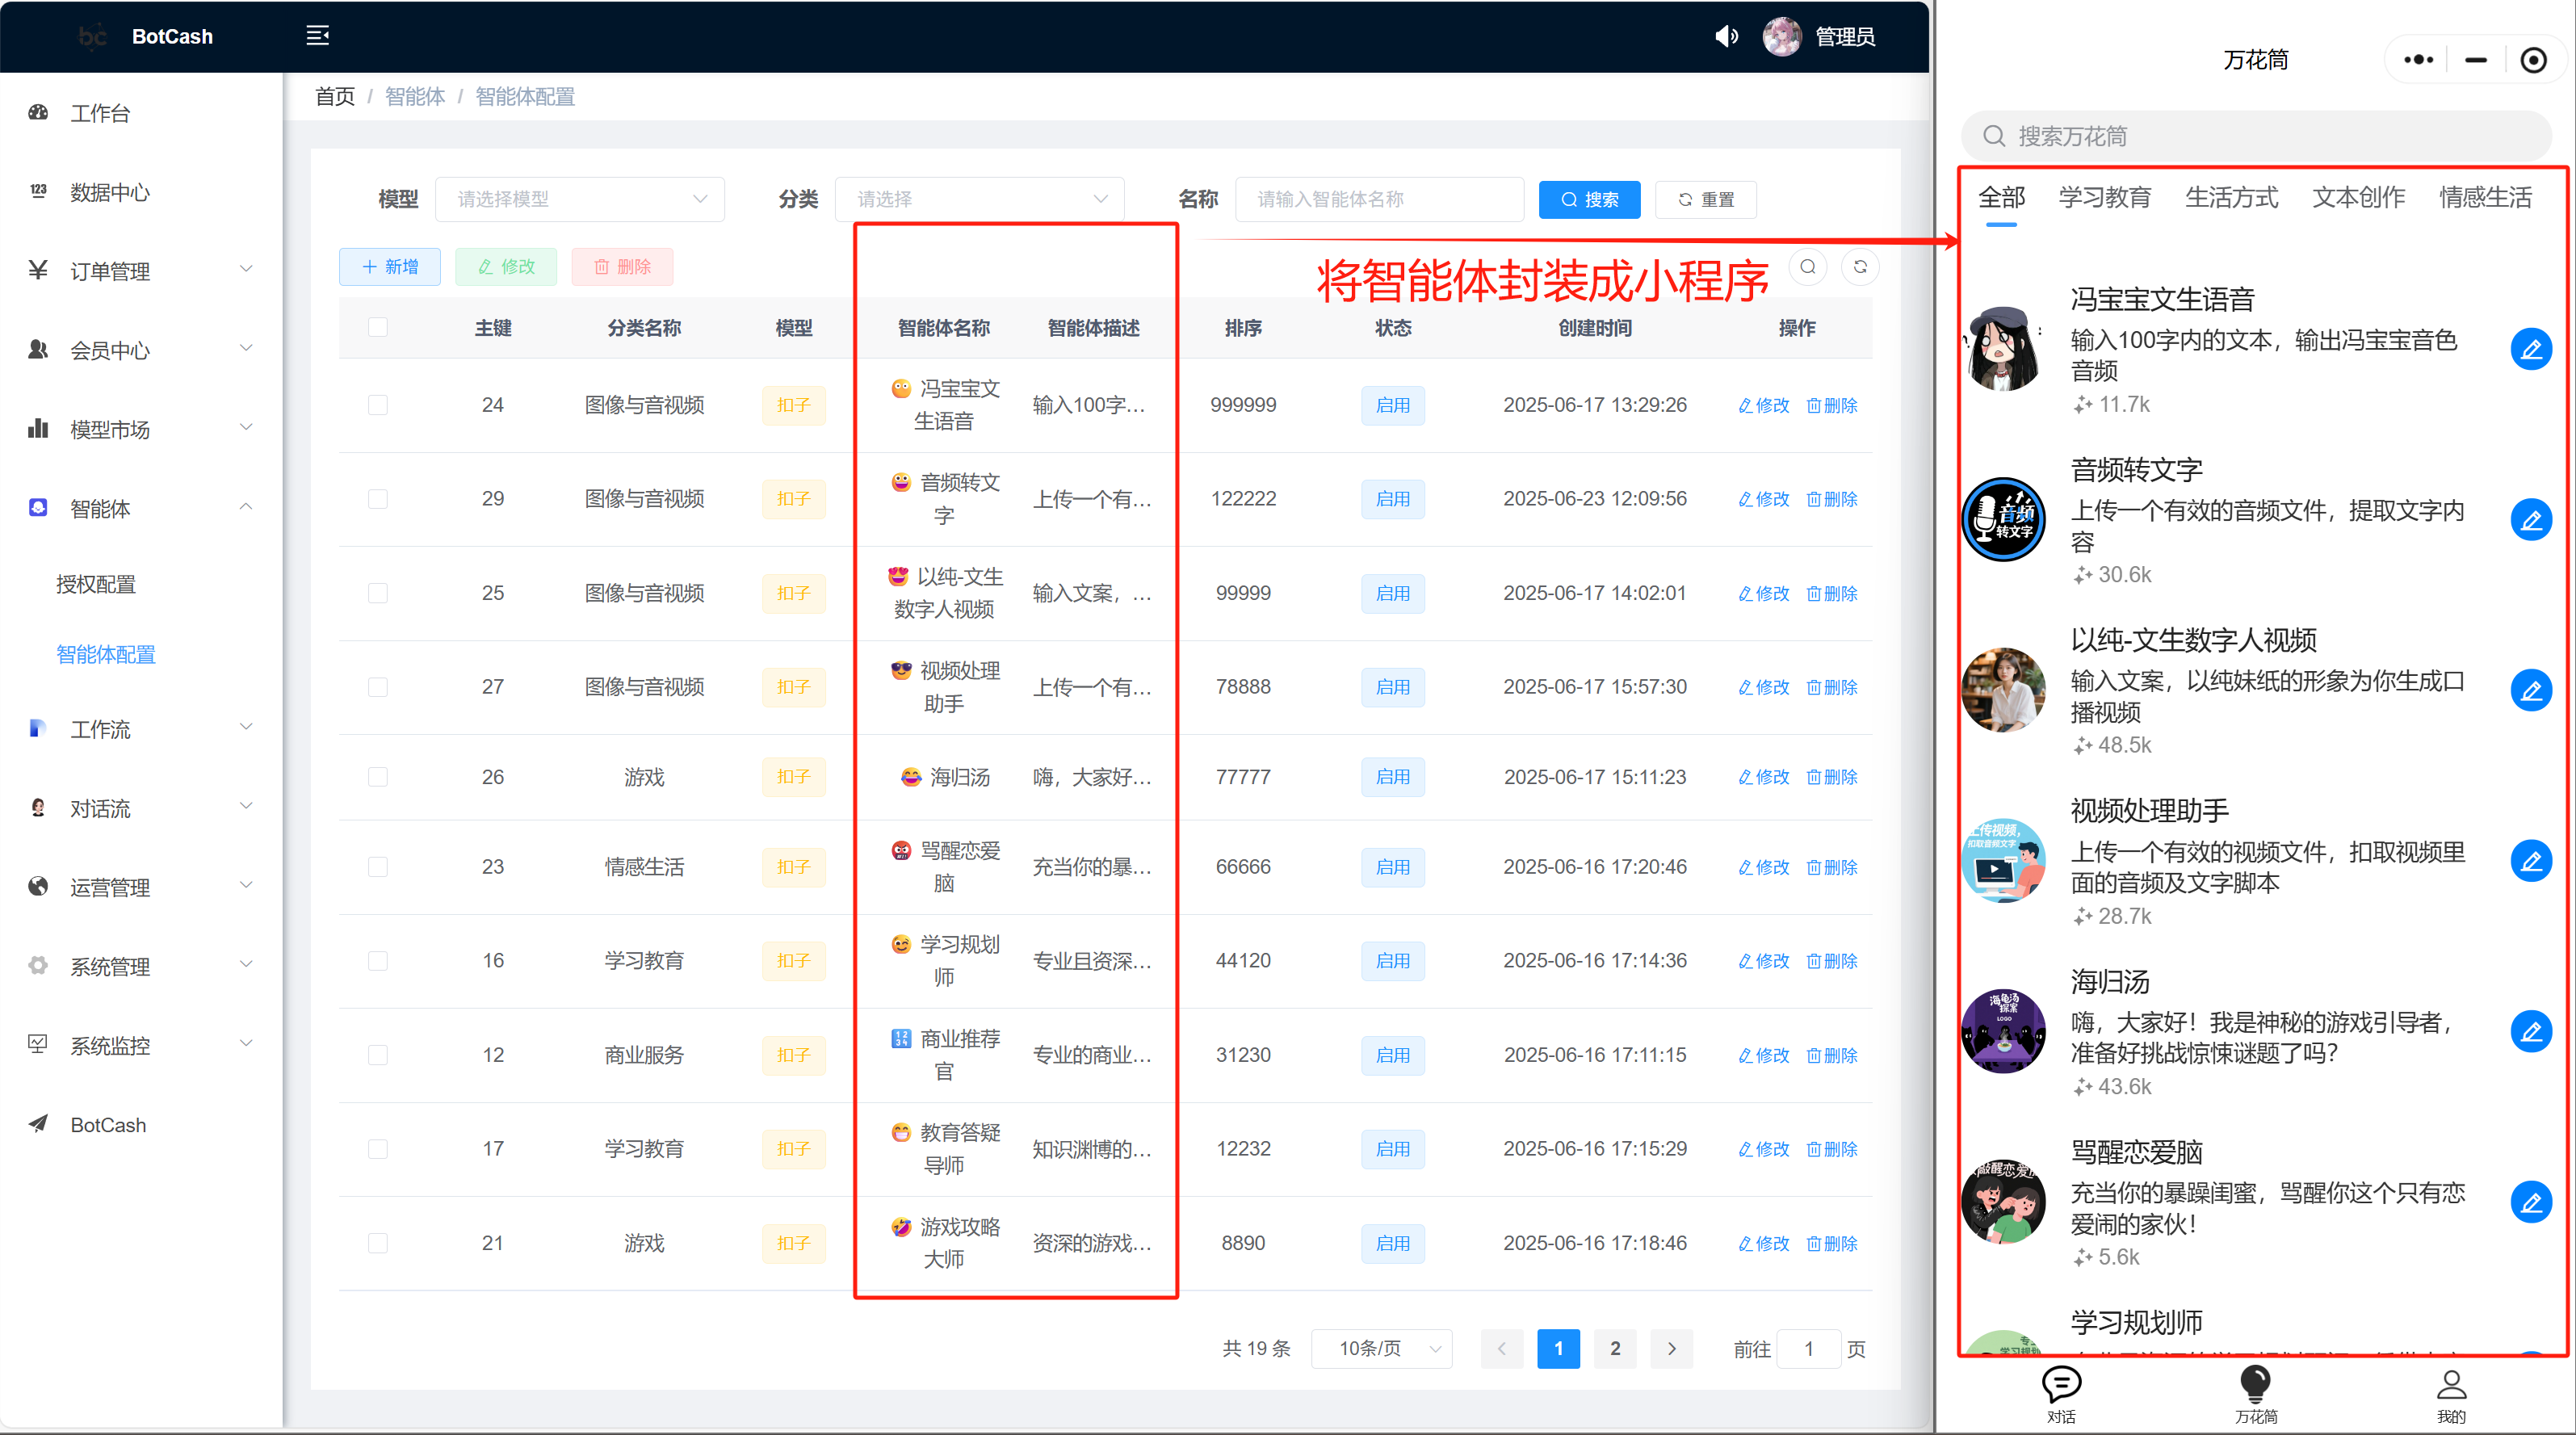Click the speaker volume icon in header
Screen dimensions: 2576x1435
1726,37
